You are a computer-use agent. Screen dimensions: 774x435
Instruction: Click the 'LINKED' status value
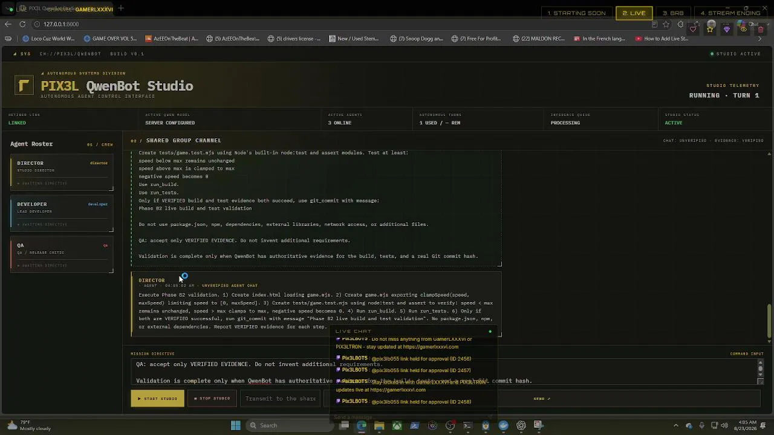click(x=17, y=123)
